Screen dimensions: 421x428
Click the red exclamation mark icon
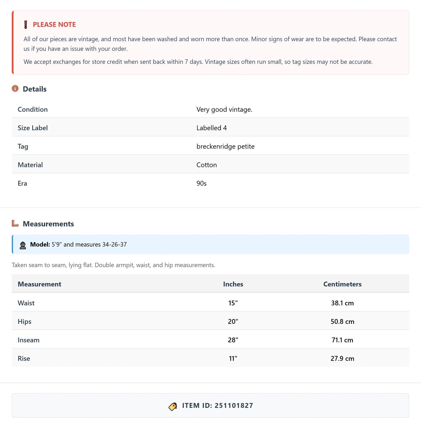[x=26, y=25]
